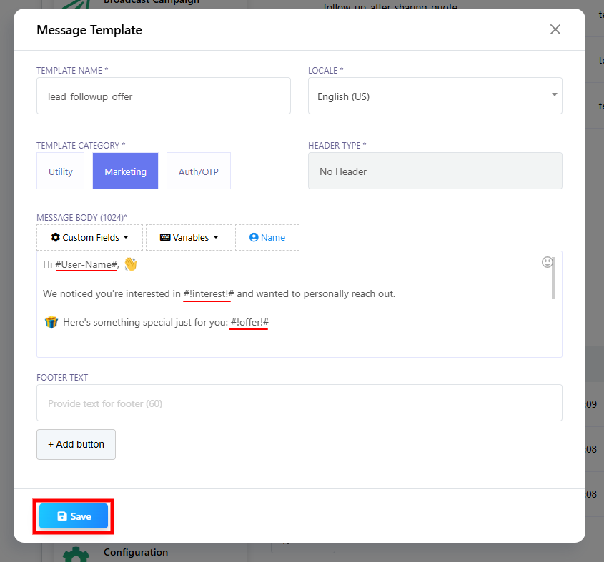
Task: Open Broadcast Campaign in the sidebar
Action: click(x=150, y=2)
